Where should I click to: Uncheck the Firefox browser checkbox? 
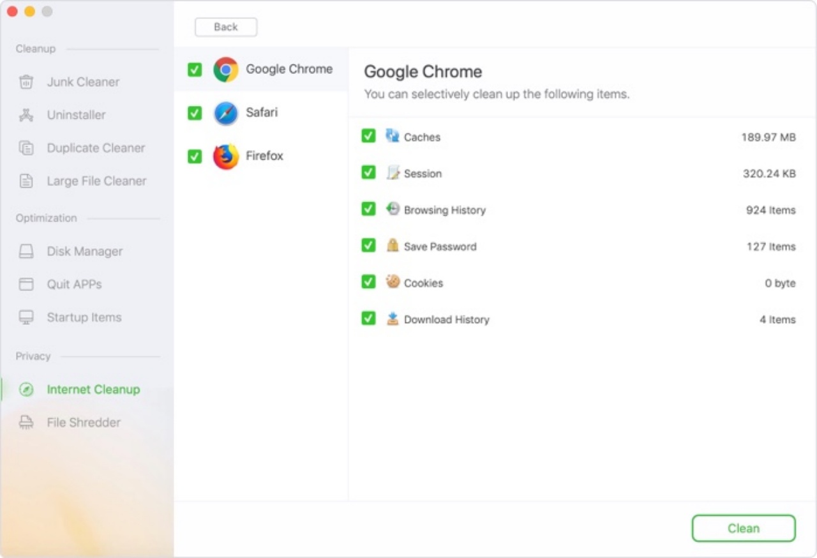click(195, 156)
